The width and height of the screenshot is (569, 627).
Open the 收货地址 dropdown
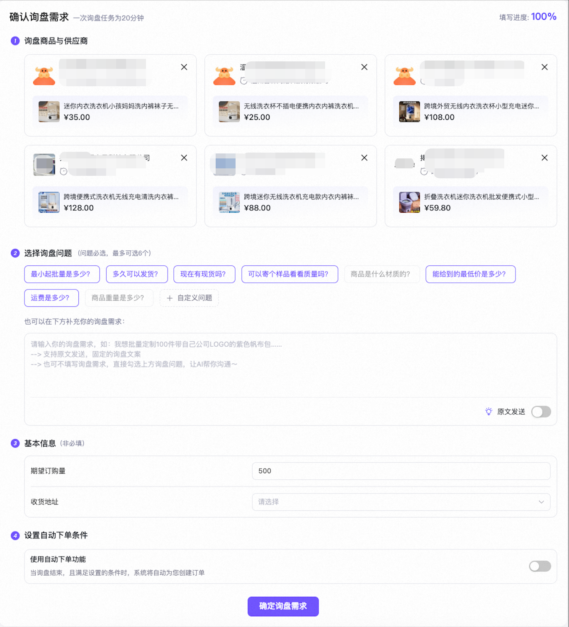(x=401, y=502)
